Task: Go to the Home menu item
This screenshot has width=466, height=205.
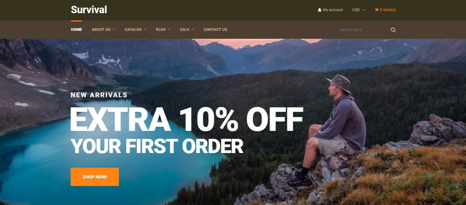Action: click(x=76, y=29)
